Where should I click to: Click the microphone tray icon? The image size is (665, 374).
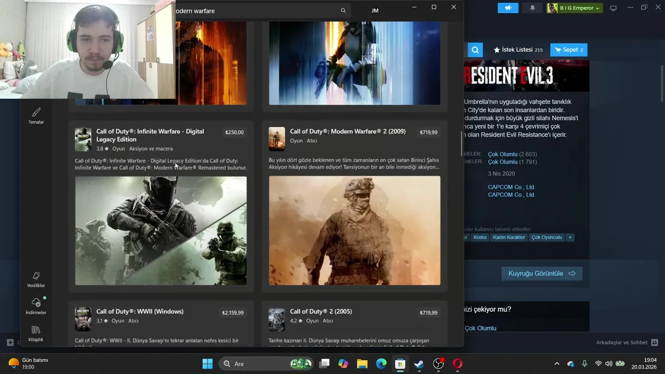584,364
